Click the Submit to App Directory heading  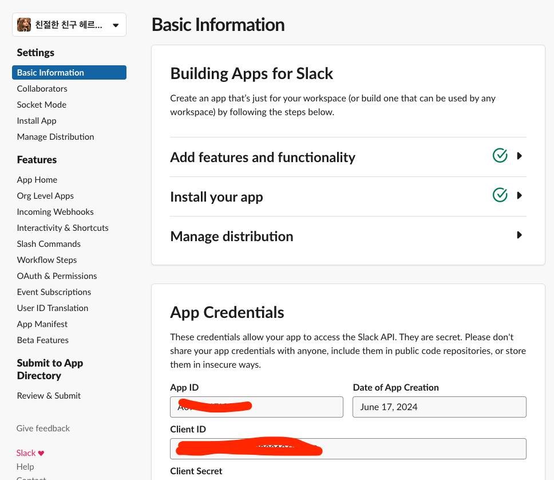(x=50, y=369)
